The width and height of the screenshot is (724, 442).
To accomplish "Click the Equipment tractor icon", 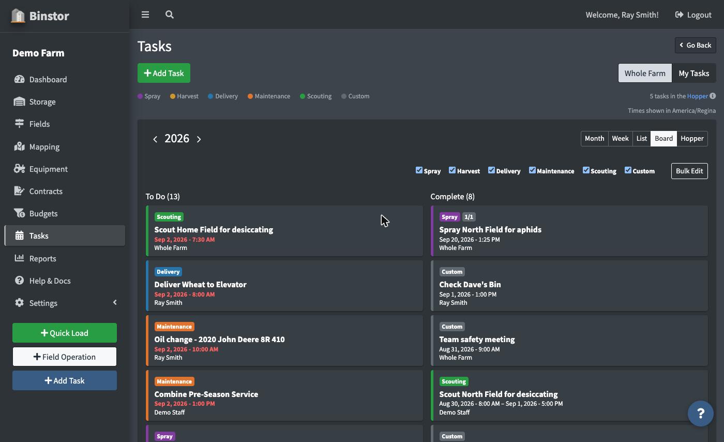I will tap(20, 169).
